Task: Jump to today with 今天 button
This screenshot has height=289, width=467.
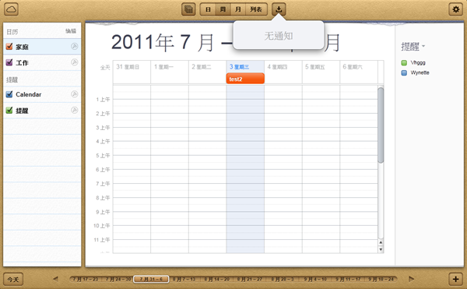Action: pyautogui.click(x=13, y=280)
